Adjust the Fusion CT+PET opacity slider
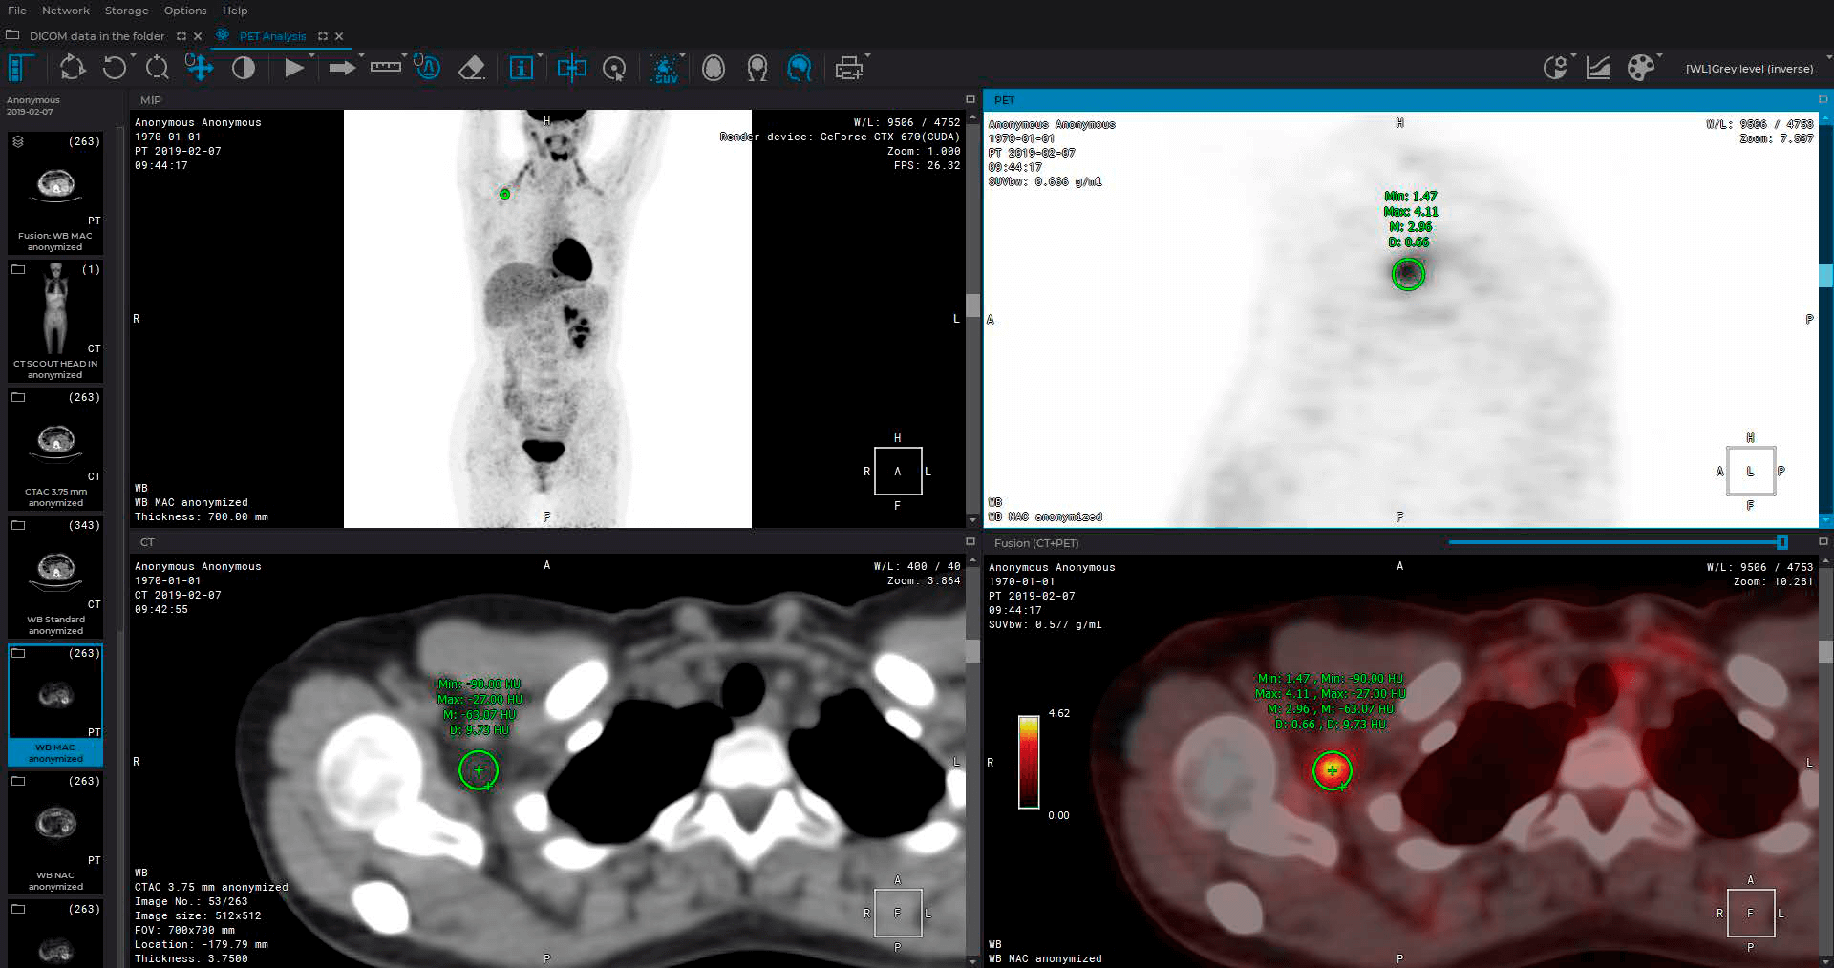 tap(1781, 542)
